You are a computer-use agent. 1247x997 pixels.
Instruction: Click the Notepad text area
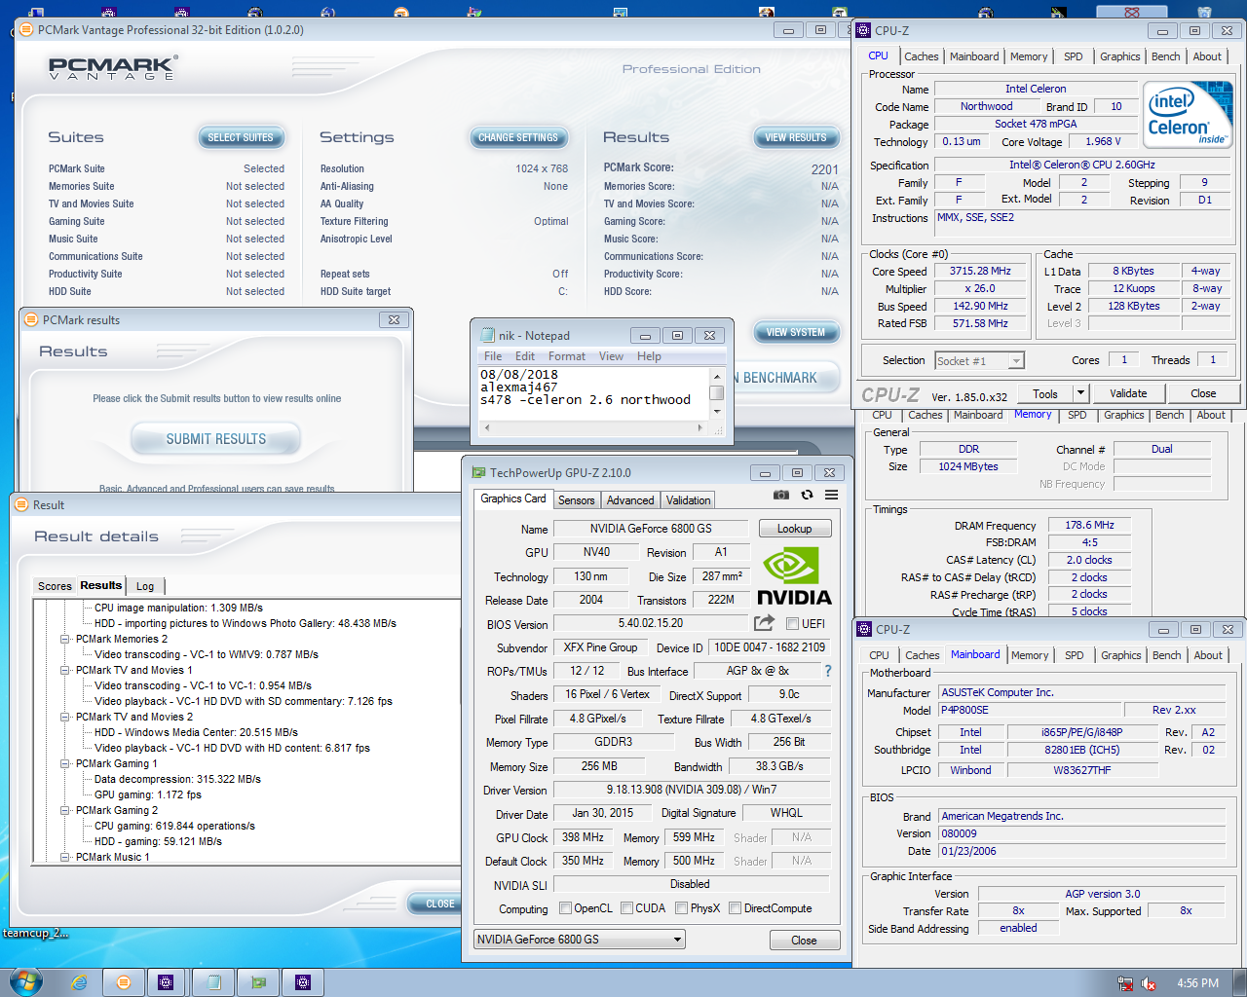tap(593, 392)
